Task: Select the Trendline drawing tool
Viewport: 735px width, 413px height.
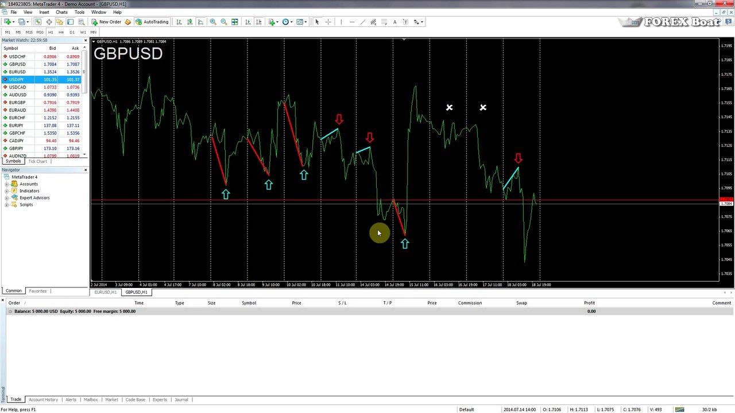Action: (x=363, y=22)
